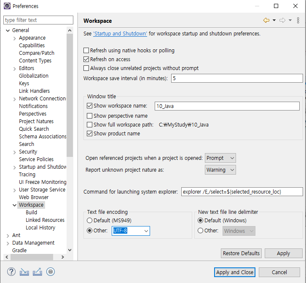Enable Show perspective name

pyautogui.click(x=89, y=116)
